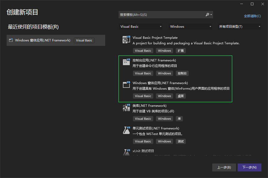
Task: Click the 库 tag
Action: click(x=179, y=119)
